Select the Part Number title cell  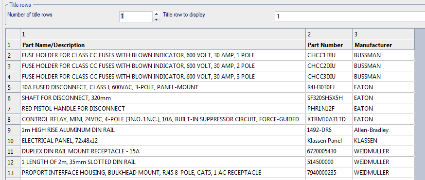pyautogui.click(x=329, y=45)
